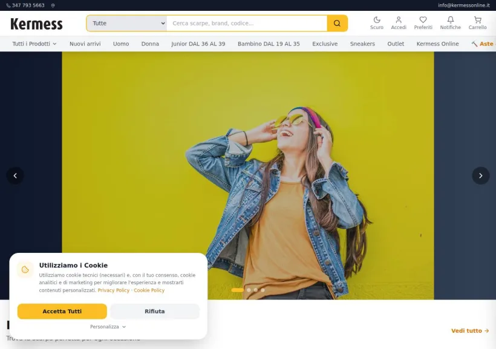496x349 pixels.
Task: Open Accedi login
Action: 399,23
